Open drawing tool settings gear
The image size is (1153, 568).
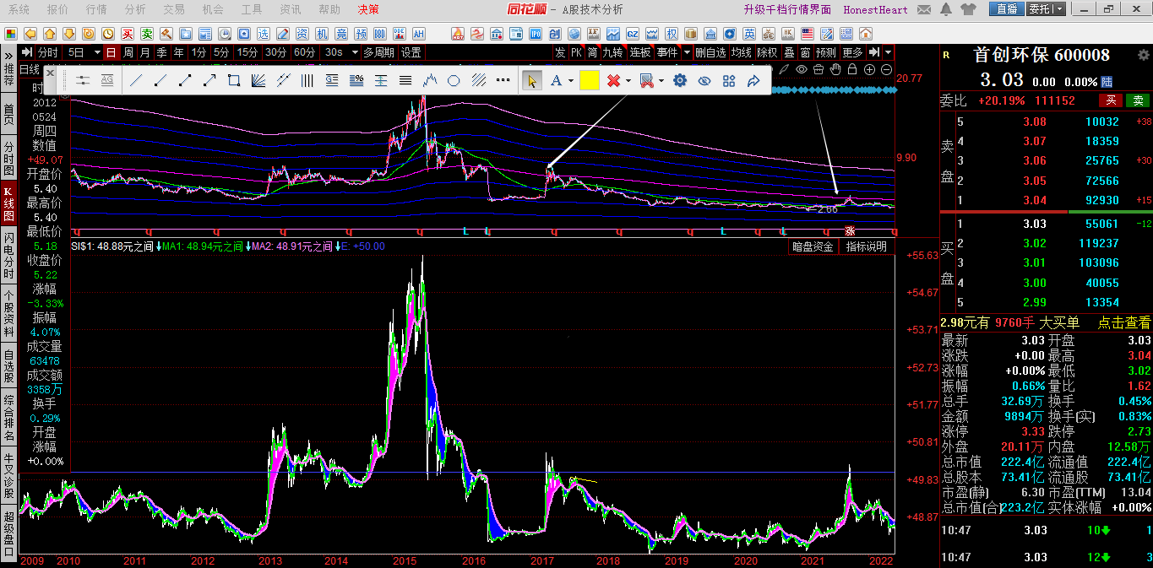(680, 81)
